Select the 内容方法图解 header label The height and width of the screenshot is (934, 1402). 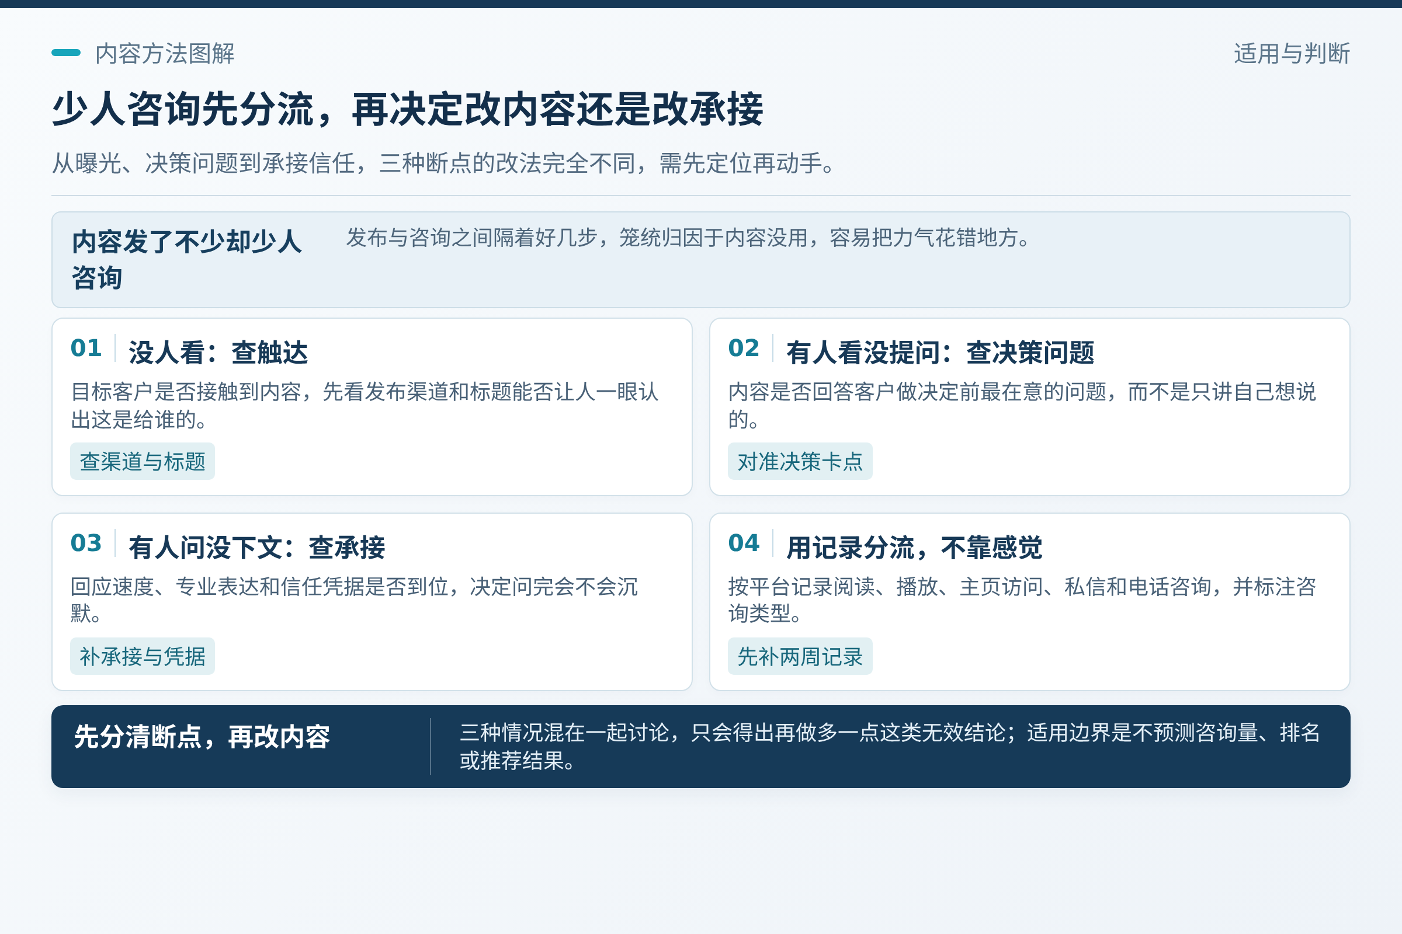[x=165, y=54]
